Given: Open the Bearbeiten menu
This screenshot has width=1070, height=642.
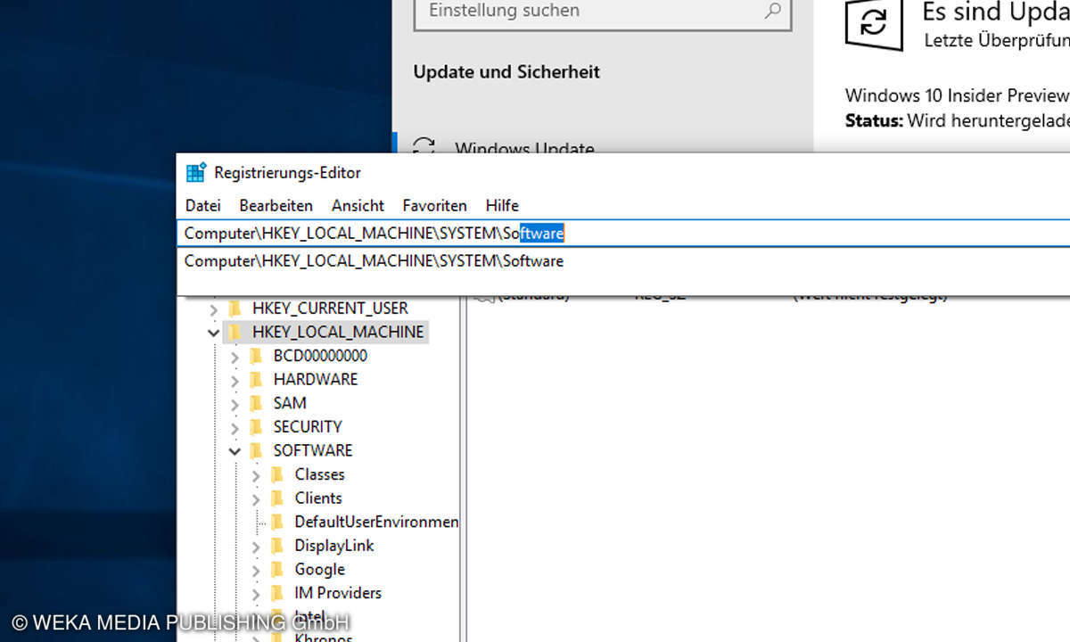Looking at the screenshot, I should 276,205.
